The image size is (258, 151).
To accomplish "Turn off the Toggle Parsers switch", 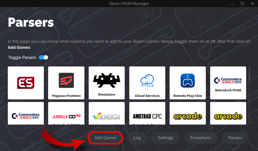I will click(44, 58).
